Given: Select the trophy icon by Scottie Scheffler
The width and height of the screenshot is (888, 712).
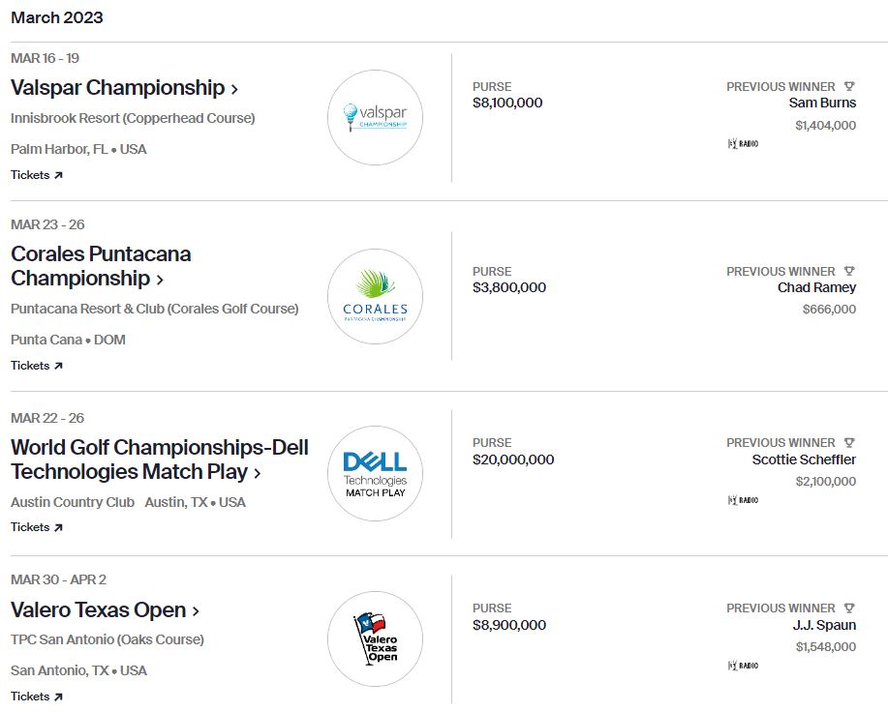Looking at the screenshot, I should tap(851, 443).
